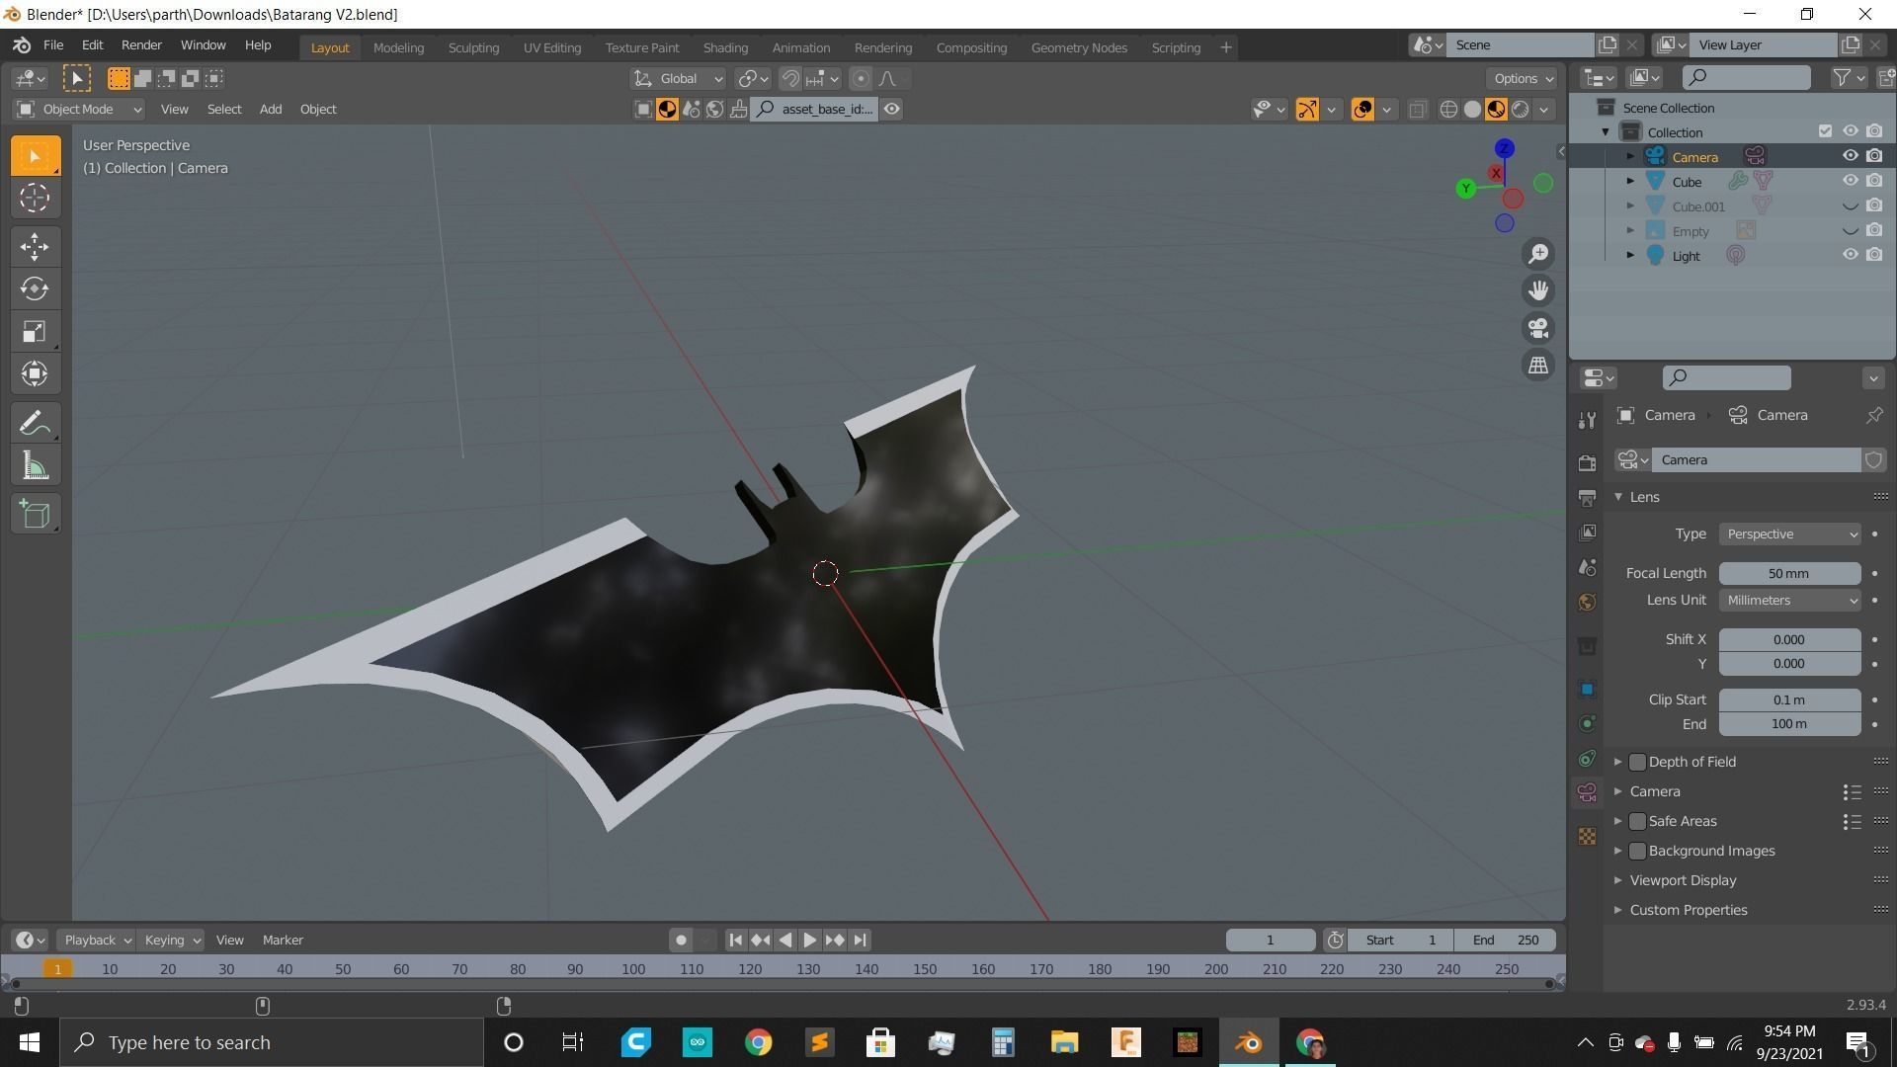This screenshot has width=1897, height=1067.
Task: Open the viewport Add menu
Action: (270, 110)
